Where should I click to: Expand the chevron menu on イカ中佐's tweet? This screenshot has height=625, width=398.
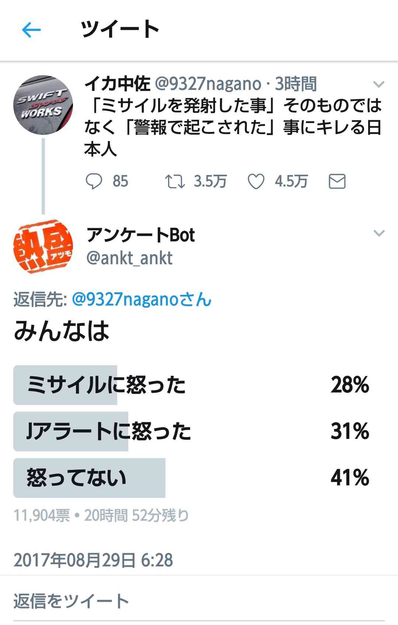pos(379,85)
